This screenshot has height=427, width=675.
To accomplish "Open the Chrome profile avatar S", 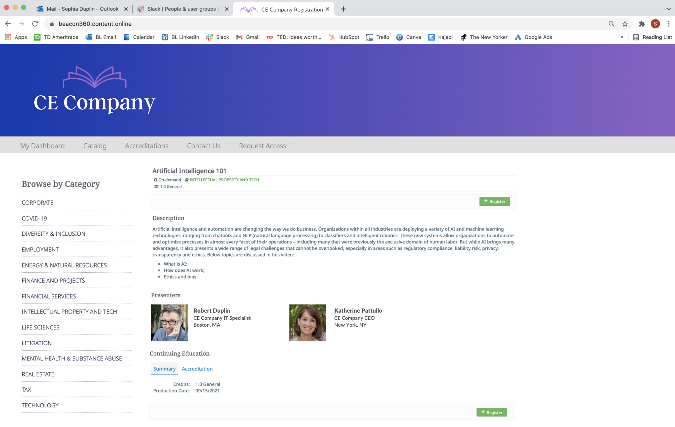I will click(655, 24).
